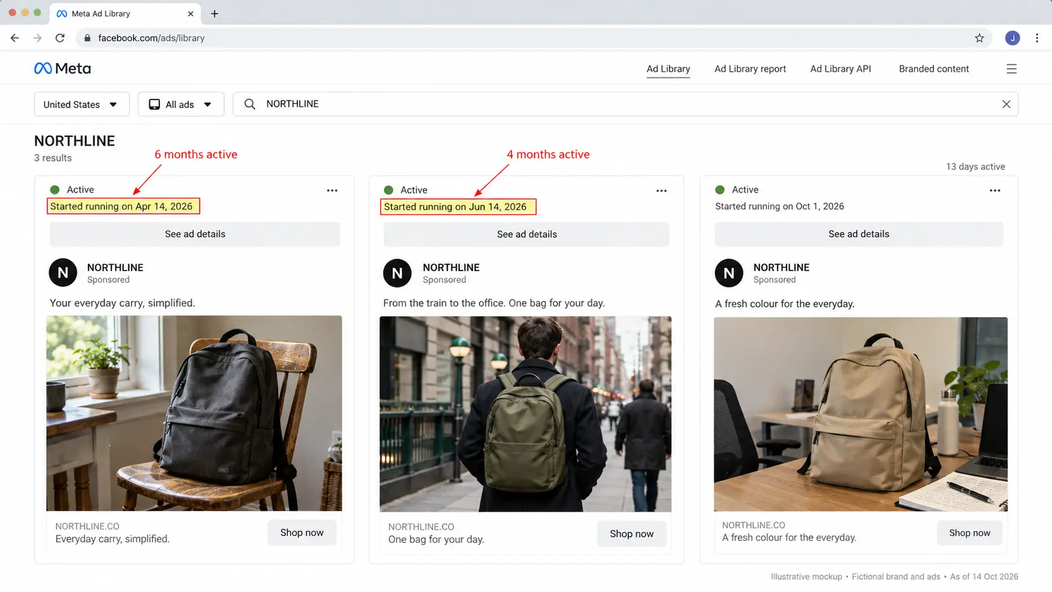Shop now on fresh colour ad
The width and height of the screenshot is (1052, 592).
click(970, 533)
